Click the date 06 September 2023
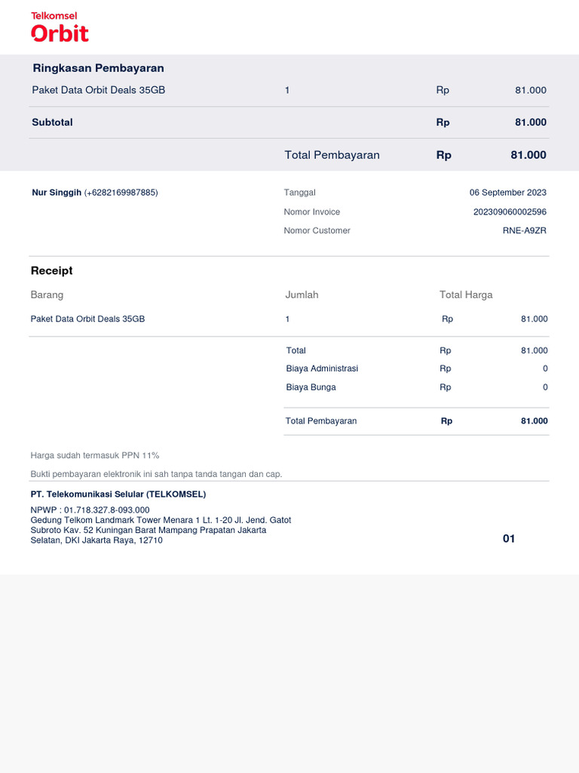This screenshot has height=773, width=579. click(507, 192)
